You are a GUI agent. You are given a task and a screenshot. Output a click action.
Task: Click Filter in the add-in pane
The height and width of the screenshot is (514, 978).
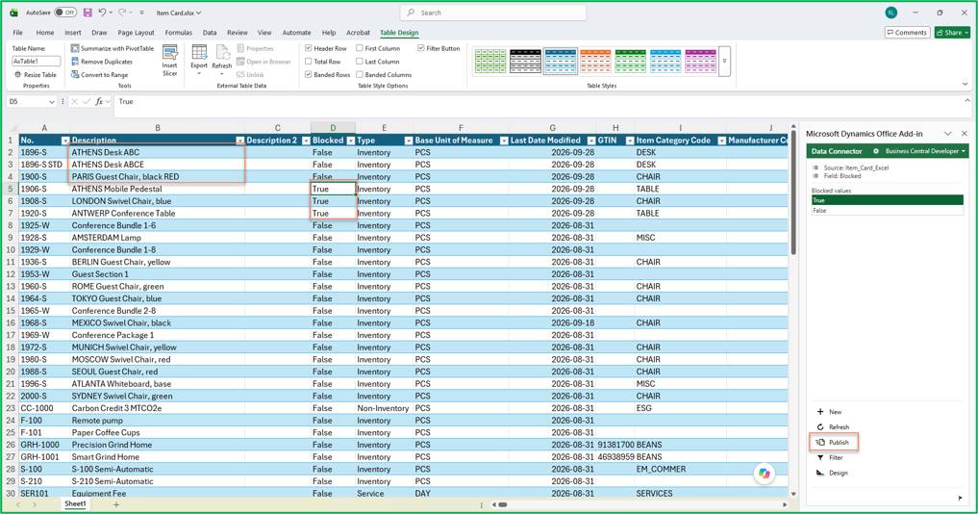pos(830,458)
